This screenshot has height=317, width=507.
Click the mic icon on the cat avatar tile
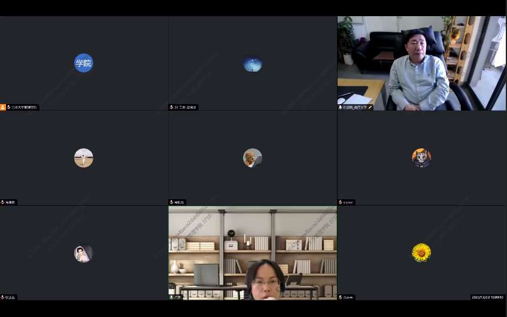click(x=341, y=202)
